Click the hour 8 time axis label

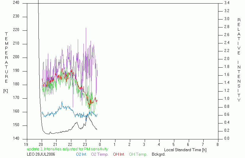click(218, 144)
